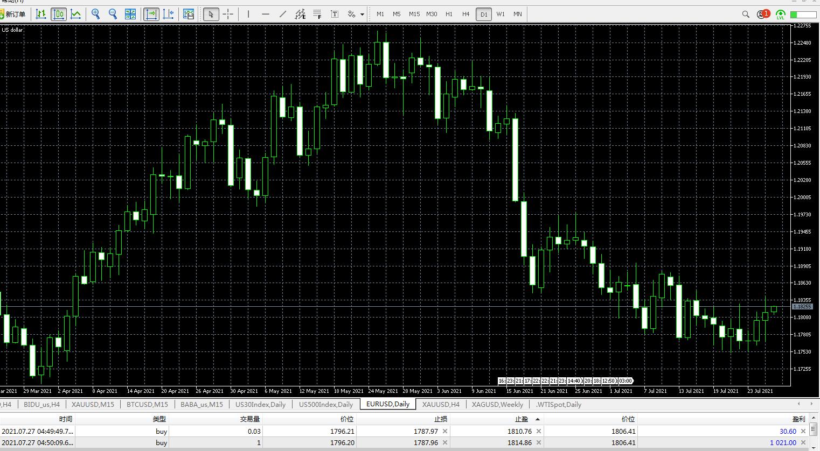Open the US30Index,Daily chart tab
The width and height of the screenshot is (820, 451).
pos(261,404)
